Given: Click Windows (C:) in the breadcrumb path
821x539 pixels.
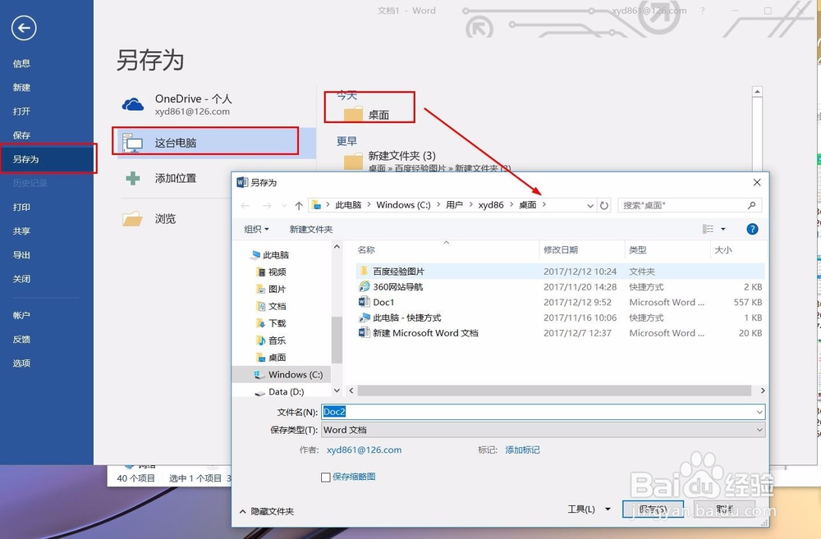Looking at the screenshot, I should (x=403, y=205).
